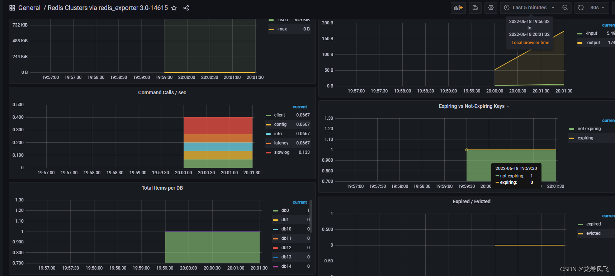Zoom out the time range
Viewport: 615px width, 276px height.
coord(565,8)
